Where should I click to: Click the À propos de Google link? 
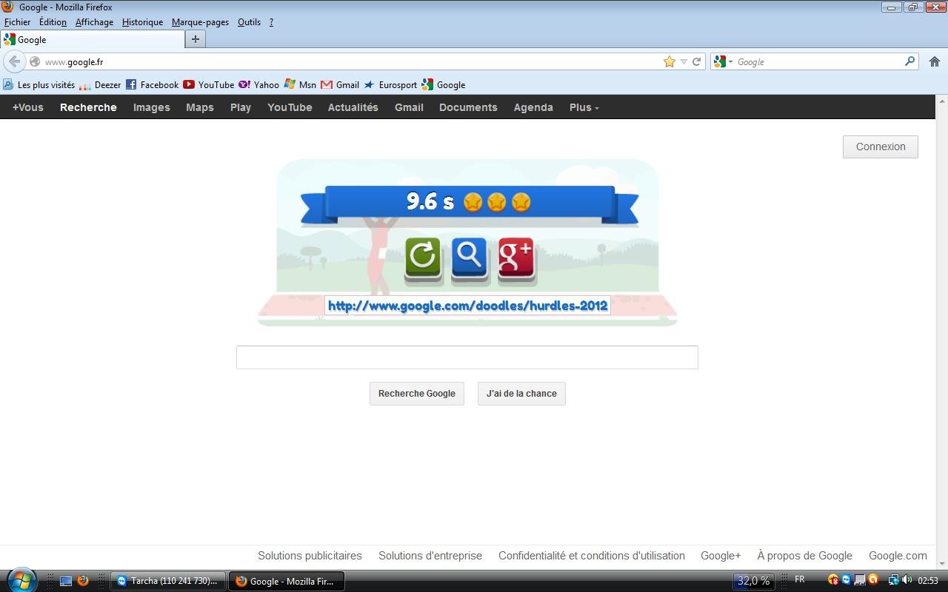point(804,556)
